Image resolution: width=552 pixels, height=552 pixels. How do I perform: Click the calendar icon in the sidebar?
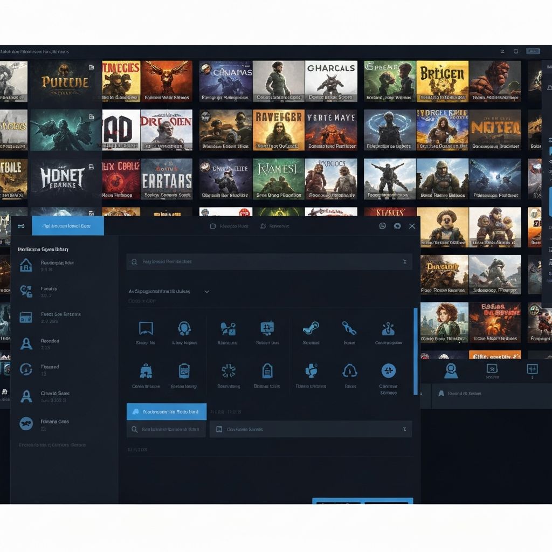pyautogui.click(x=26, y=317)
